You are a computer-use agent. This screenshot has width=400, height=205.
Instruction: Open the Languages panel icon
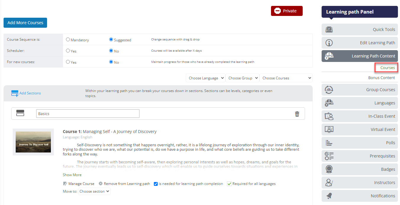pyautogui.click(x=329, y=103)
